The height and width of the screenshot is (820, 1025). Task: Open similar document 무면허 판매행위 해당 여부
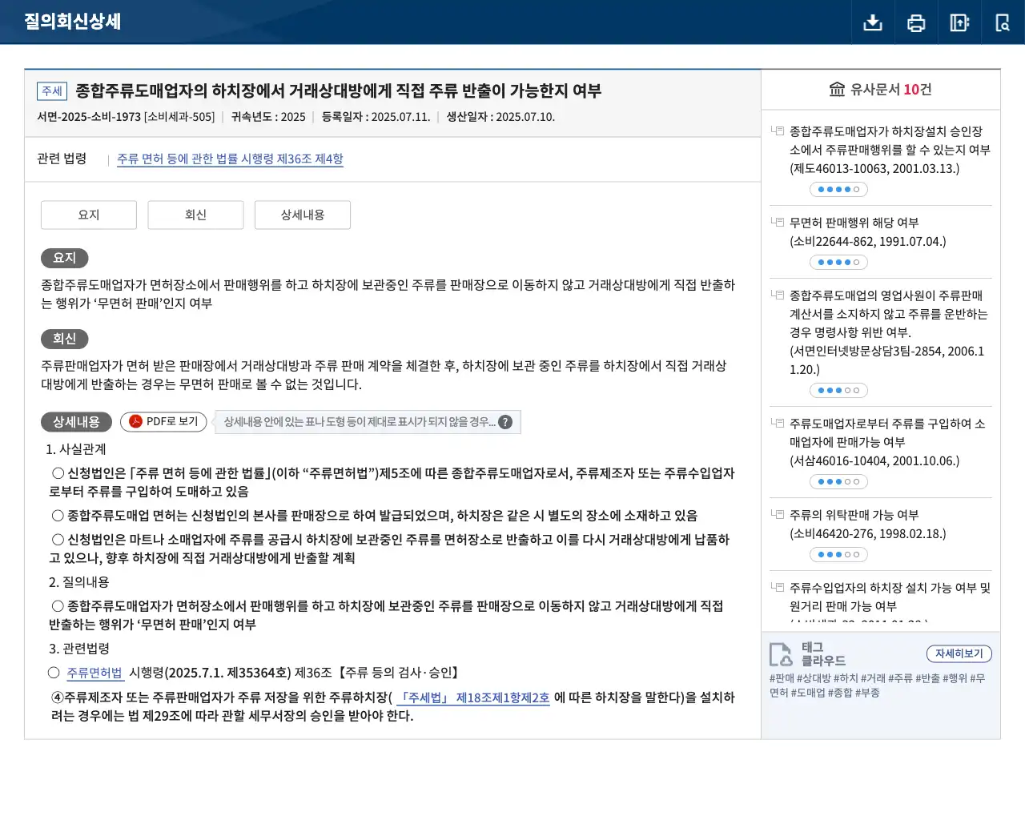[868, 231]
